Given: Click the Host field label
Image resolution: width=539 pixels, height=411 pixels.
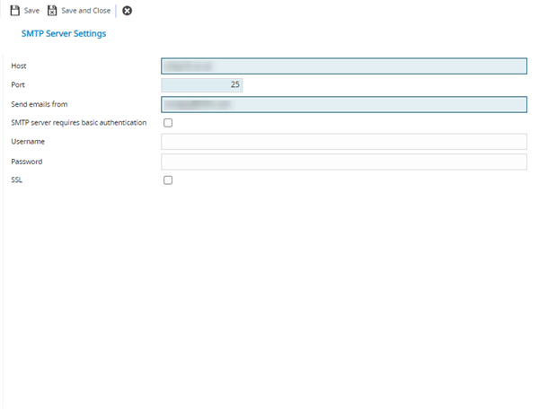Looking at the screenshot, I should [19, 66].
